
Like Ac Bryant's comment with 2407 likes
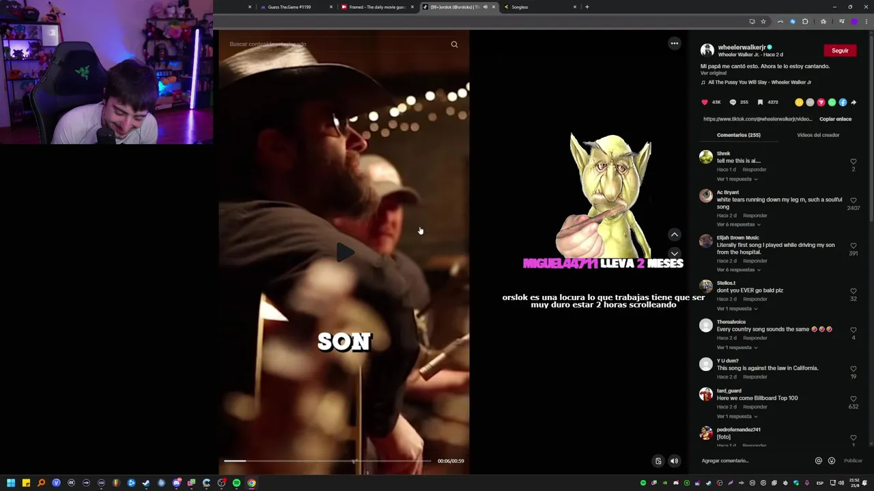tap(853, 200)
